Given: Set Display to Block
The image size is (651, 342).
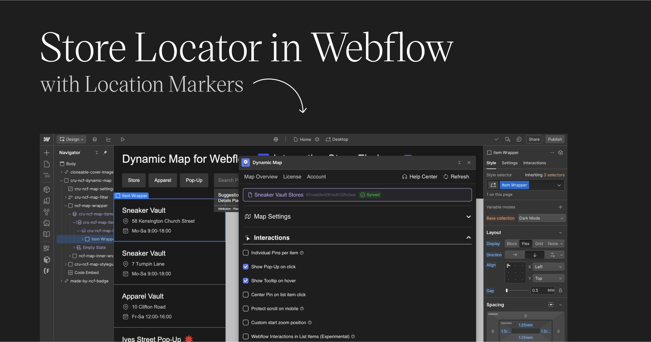Looking at the screenshot, I should click(x=512, y=244).
